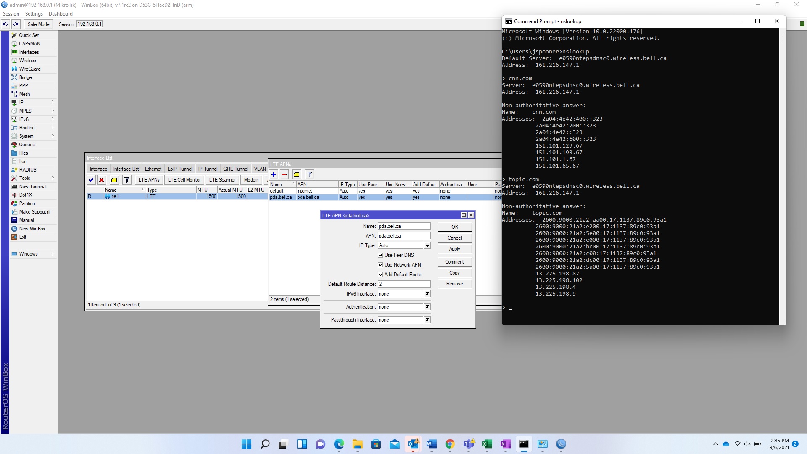The width and height of the screenshot is (807, 454).
Task: Remove the selected APN with the minus icon
Action: [284, 174]
